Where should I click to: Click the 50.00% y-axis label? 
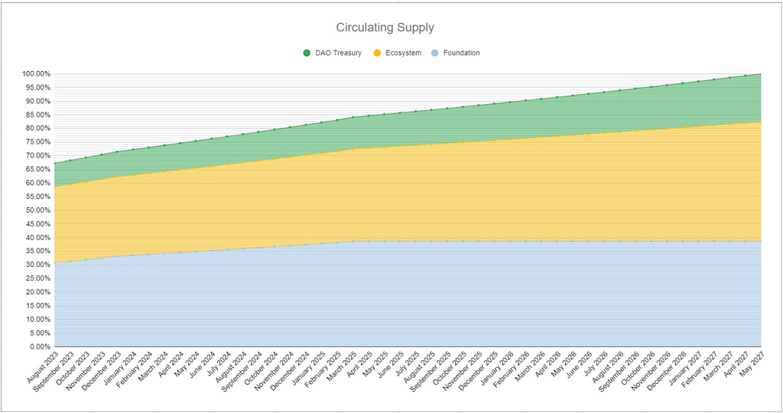37,210
